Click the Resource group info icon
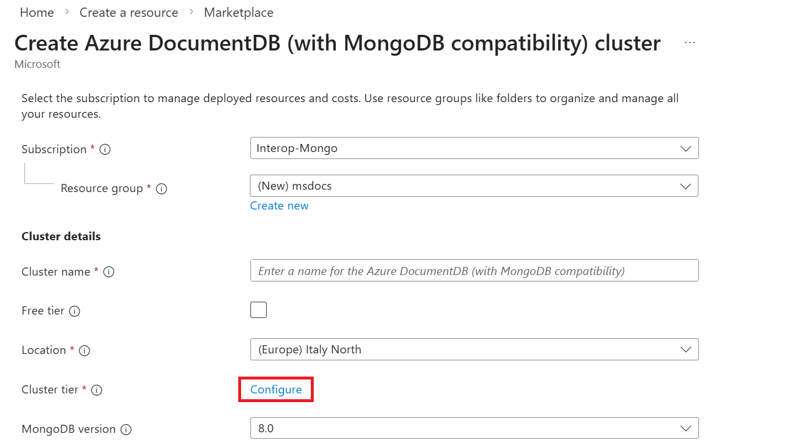 [162, 188]
